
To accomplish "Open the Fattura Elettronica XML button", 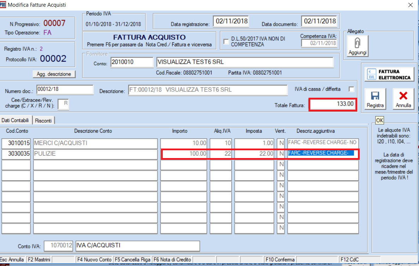I will [x=389, y=74].
